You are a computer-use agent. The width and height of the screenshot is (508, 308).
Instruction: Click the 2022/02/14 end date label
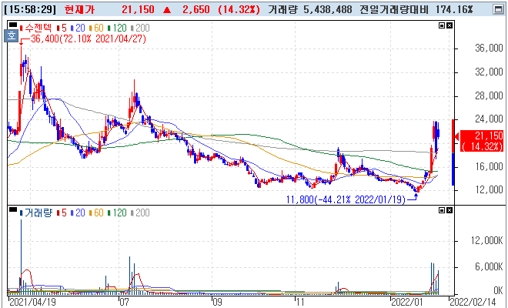pos(473,303)
